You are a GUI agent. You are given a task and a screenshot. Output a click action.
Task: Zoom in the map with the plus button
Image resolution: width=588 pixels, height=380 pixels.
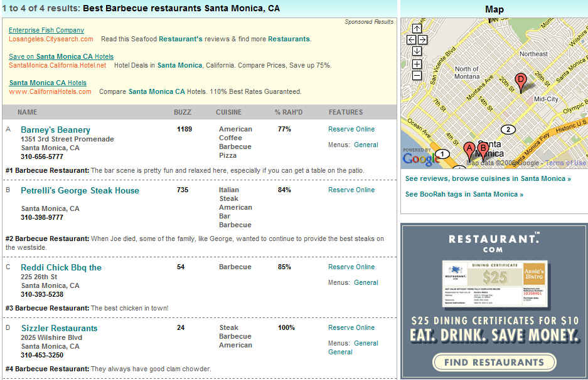(417, 64)
